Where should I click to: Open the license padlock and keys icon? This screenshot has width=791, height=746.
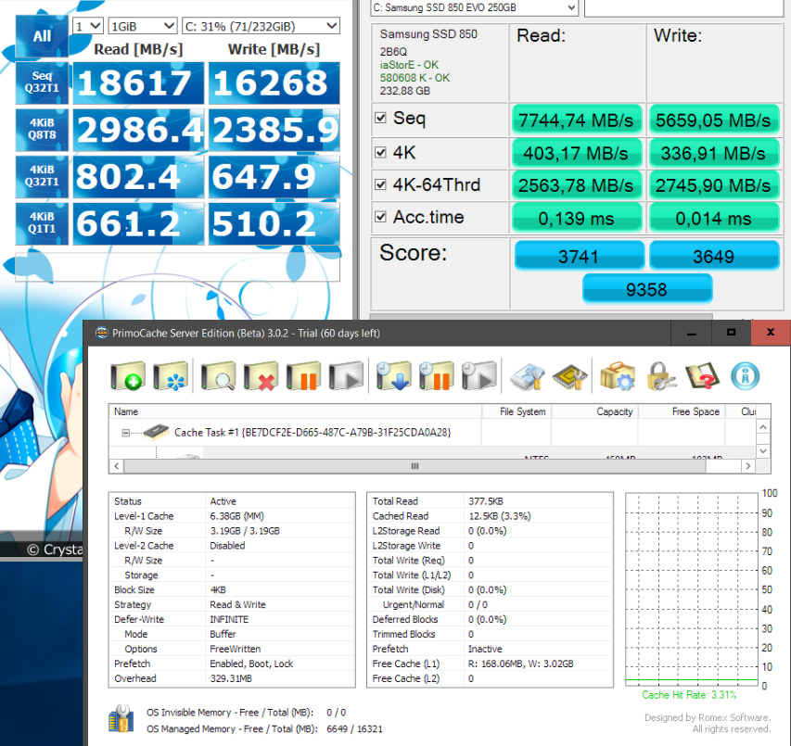pos(660,376)
